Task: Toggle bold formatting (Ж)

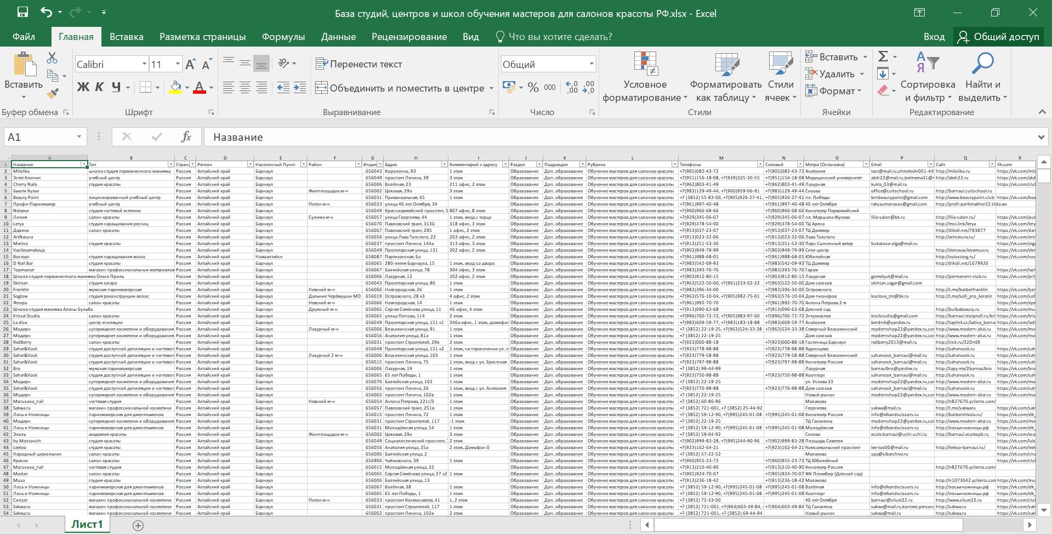Action: click(x=83, y=87)
